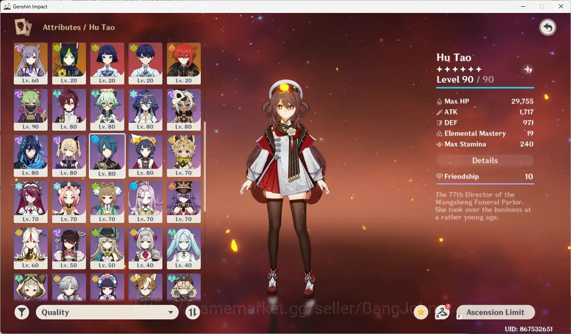
Task: Select Anemo character with pink goggles
Action: click(184, 287)
